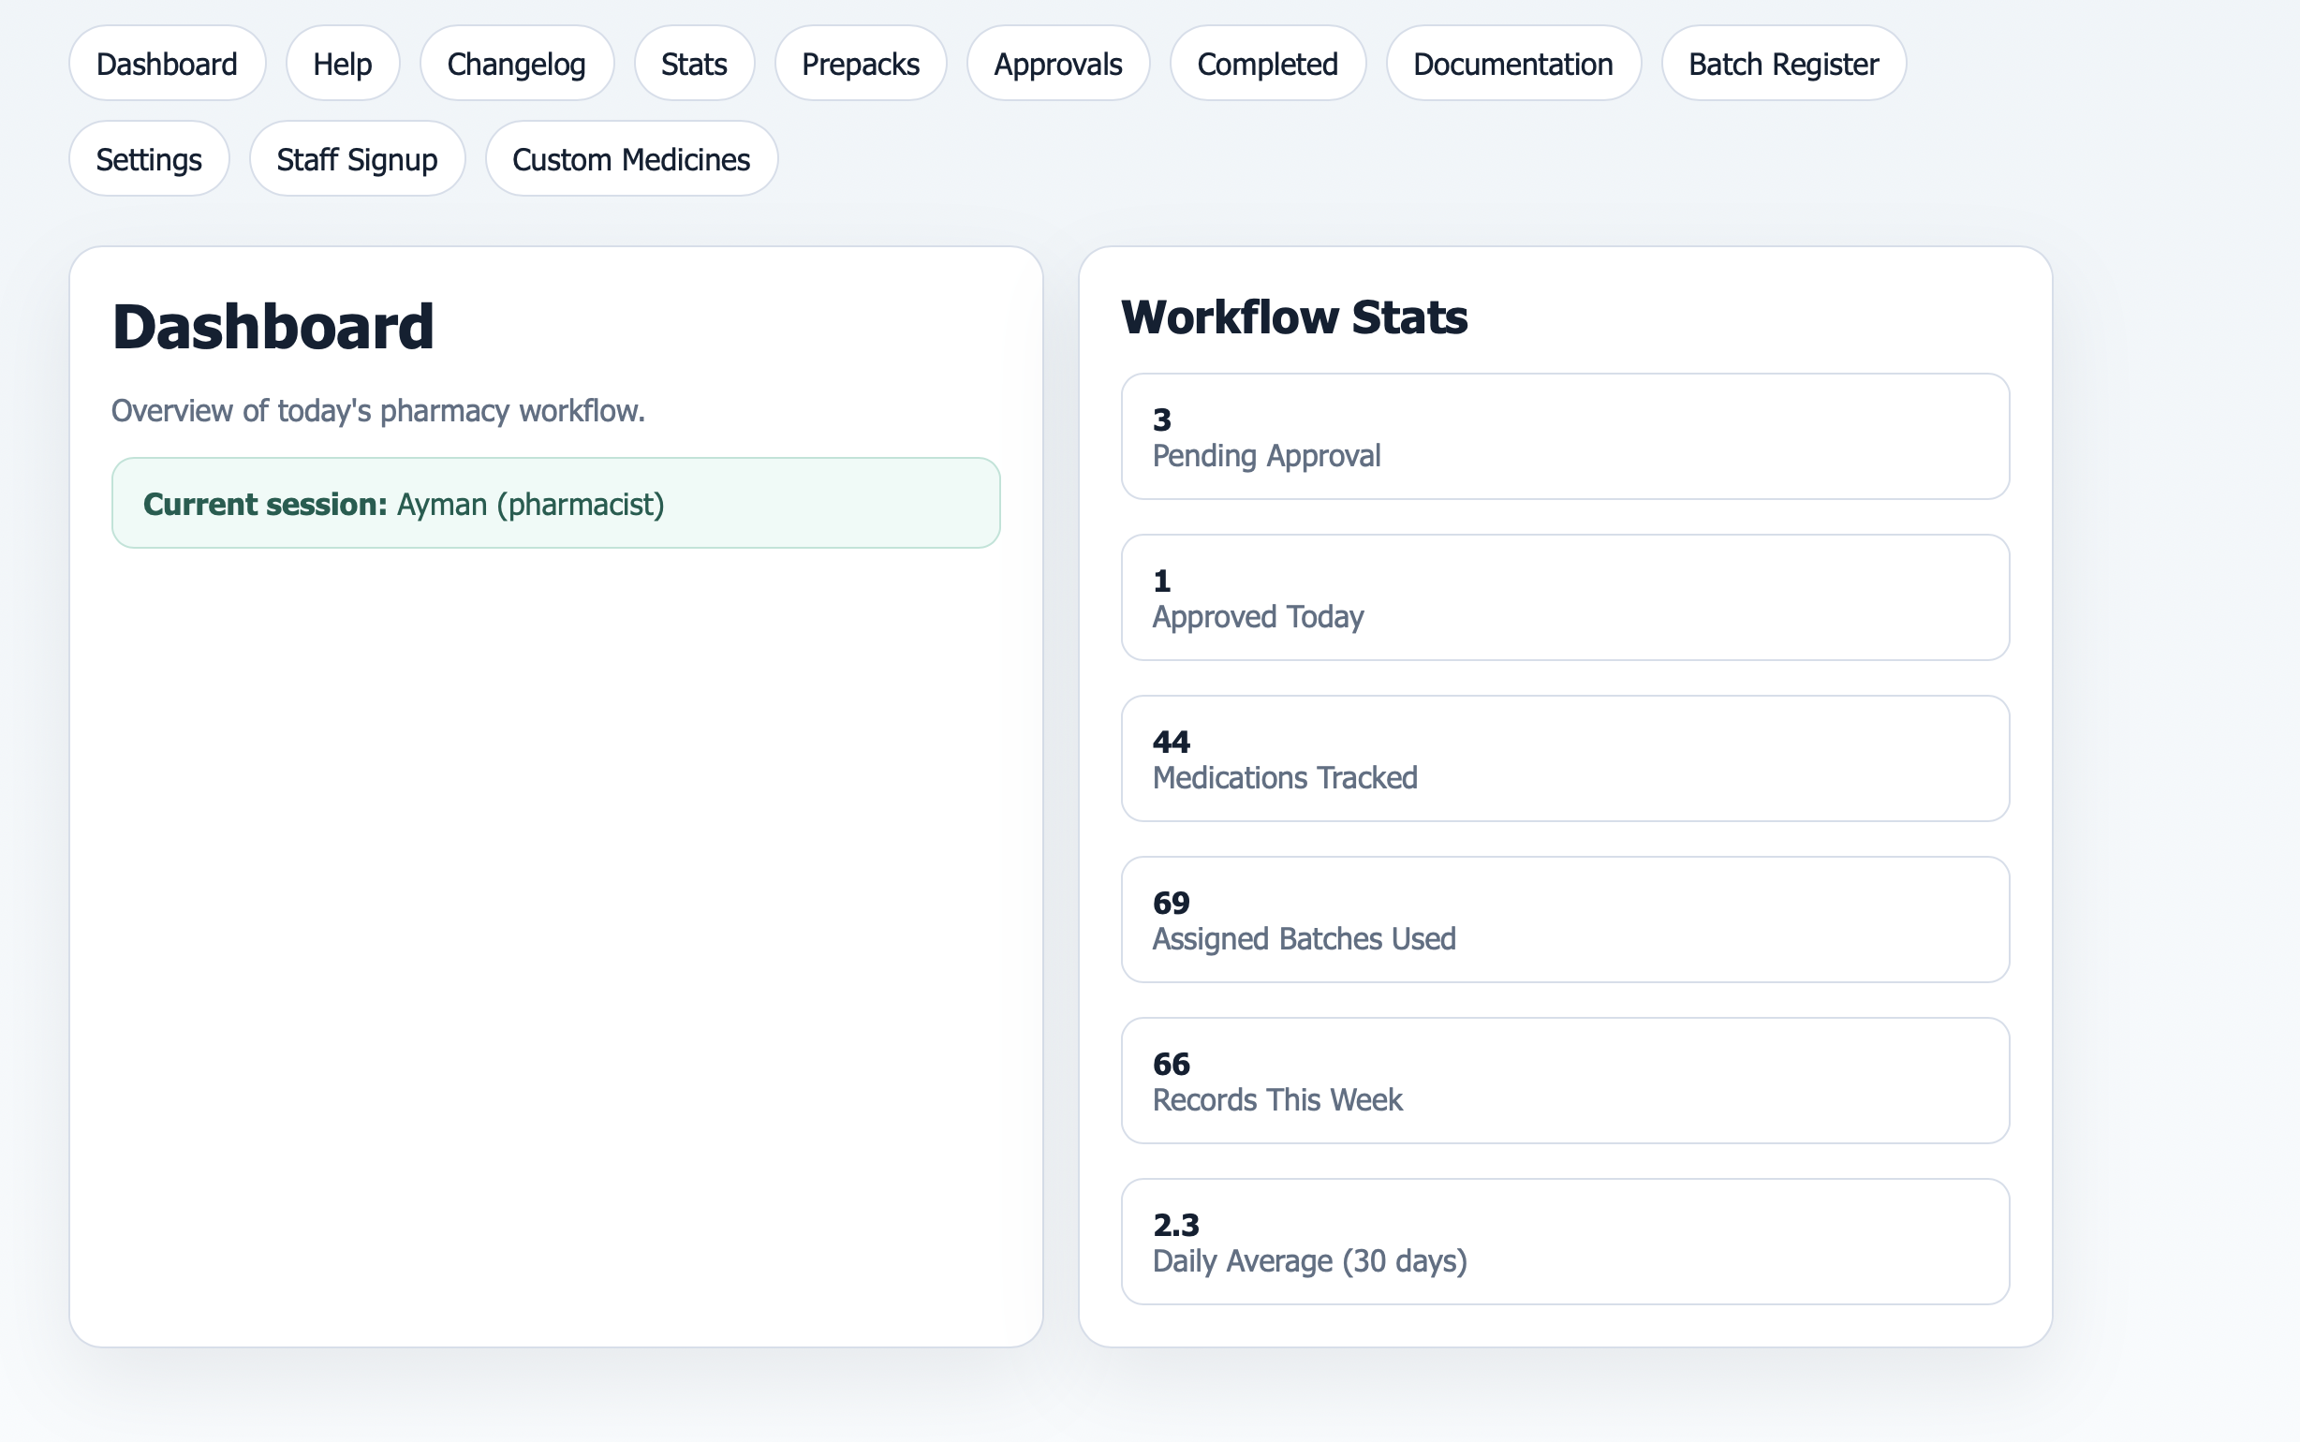Switch to the Approvals page

point(1057,63)
